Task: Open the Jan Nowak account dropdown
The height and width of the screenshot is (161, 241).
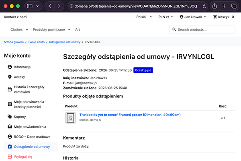Action: click(x=193, y=17)
